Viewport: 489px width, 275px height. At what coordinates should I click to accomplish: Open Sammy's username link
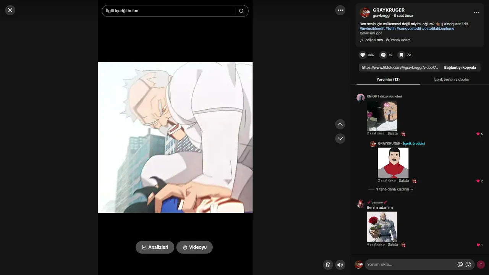(x=377, y=202)
